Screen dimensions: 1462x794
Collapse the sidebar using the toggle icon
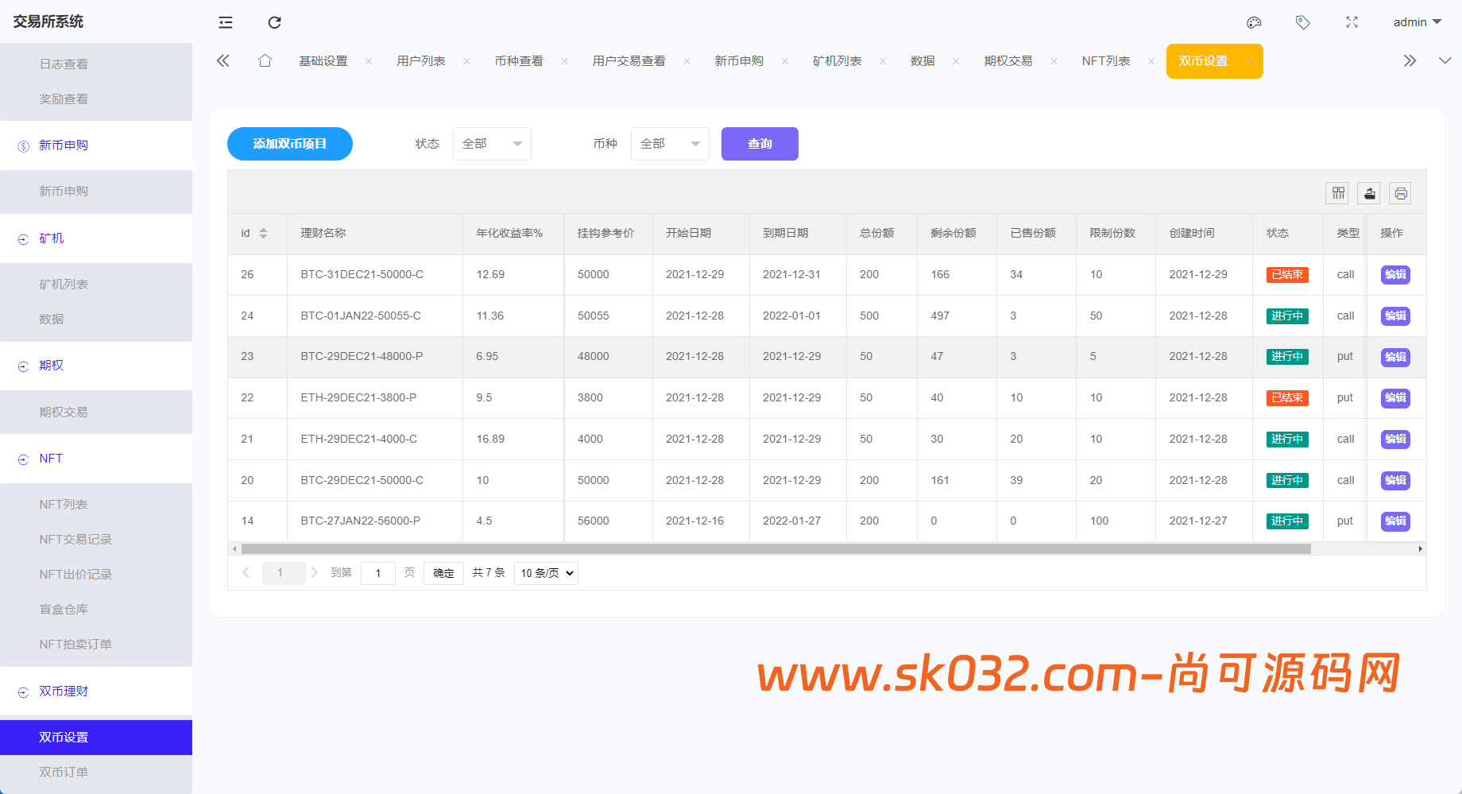(225, 22)
